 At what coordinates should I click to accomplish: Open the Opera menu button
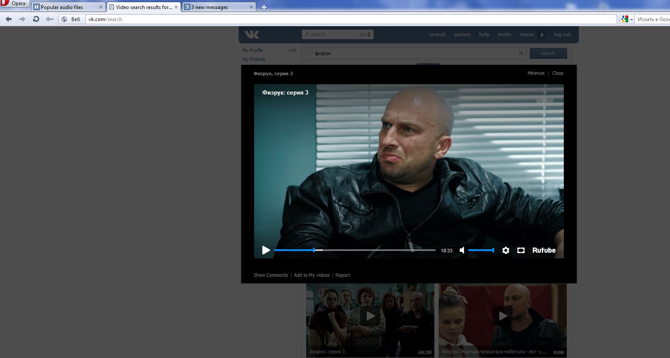click(x=15, y=4)
